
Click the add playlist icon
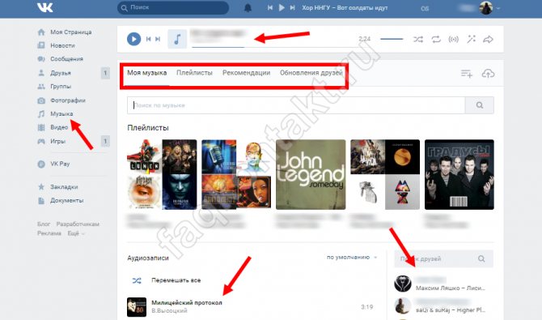click(x=466, y=74)
